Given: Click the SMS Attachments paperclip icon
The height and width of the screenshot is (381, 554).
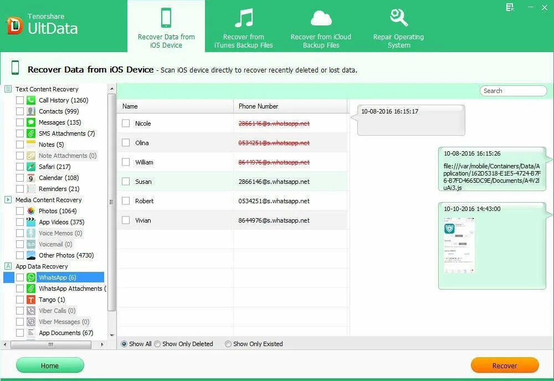Looking at the screenshot, I should pos(31,133).
